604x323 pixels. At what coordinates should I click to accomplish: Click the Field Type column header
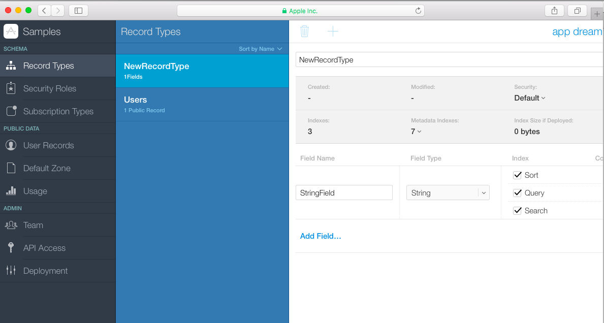pyautogui.click(x=426, y=158)
